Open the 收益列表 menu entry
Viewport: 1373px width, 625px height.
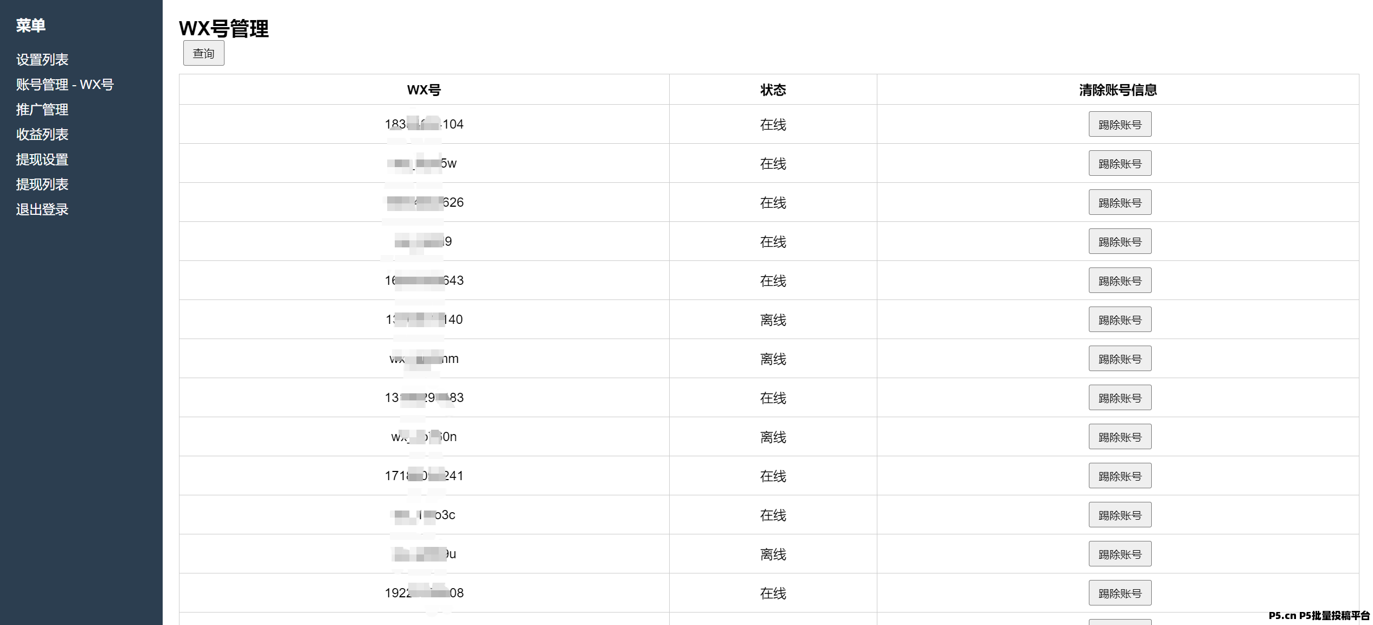pyautogui.click(x=42, y=135)
